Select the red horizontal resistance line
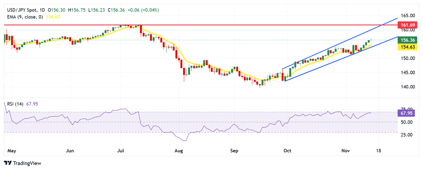423x170 pixels. coord(220,25)
